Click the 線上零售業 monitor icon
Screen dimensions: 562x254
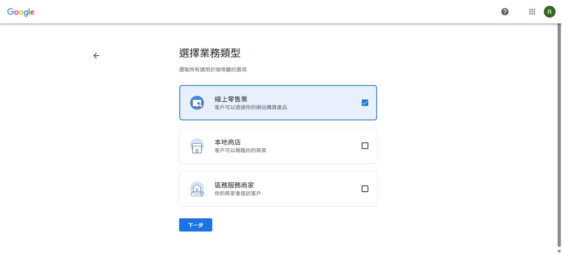tap(197, 103)
